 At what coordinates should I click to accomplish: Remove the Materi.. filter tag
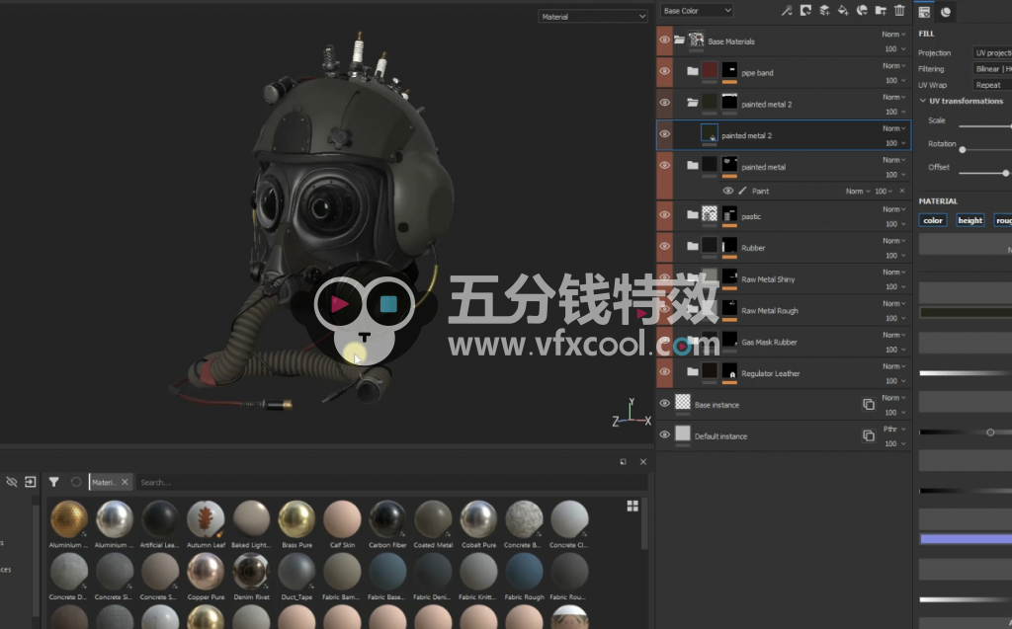coord(126,482)
